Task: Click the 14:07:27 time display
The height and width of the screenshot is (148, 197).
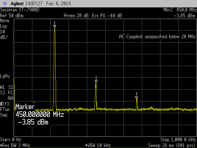Action: 34,3
